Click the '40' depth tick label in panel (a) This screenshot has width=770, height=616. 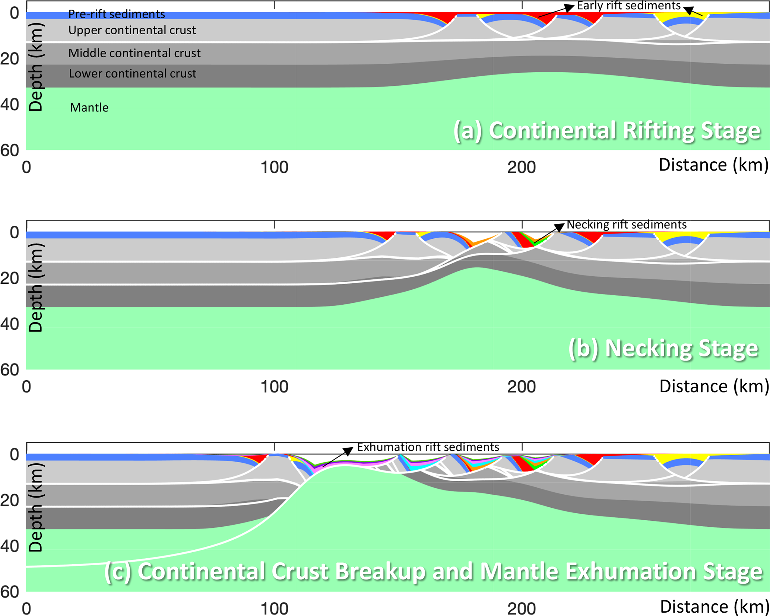10,105
